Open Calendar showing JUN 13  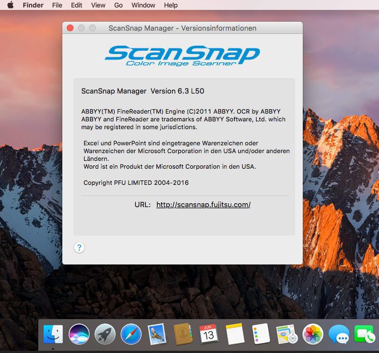209,334
